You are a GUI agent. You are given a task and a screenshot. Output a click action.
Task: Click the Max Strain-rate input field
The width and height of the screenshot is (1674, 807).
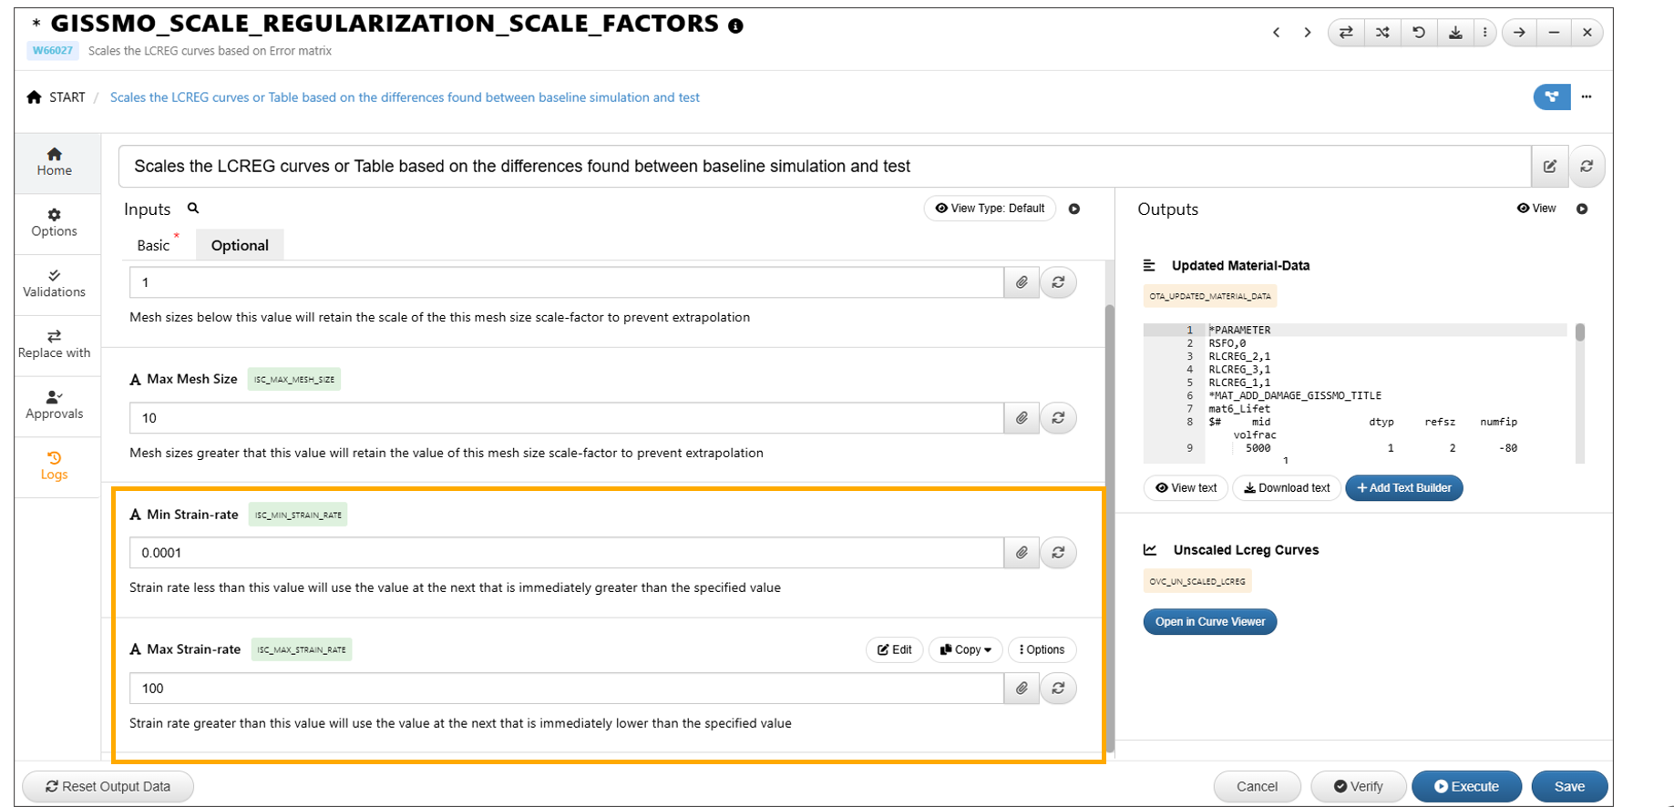(x=565, y=689)
